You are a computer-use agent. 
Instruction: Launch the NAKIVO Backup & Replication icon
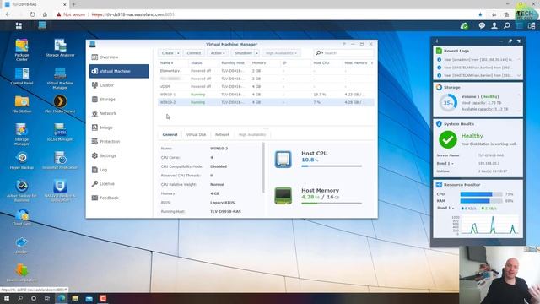60,190
